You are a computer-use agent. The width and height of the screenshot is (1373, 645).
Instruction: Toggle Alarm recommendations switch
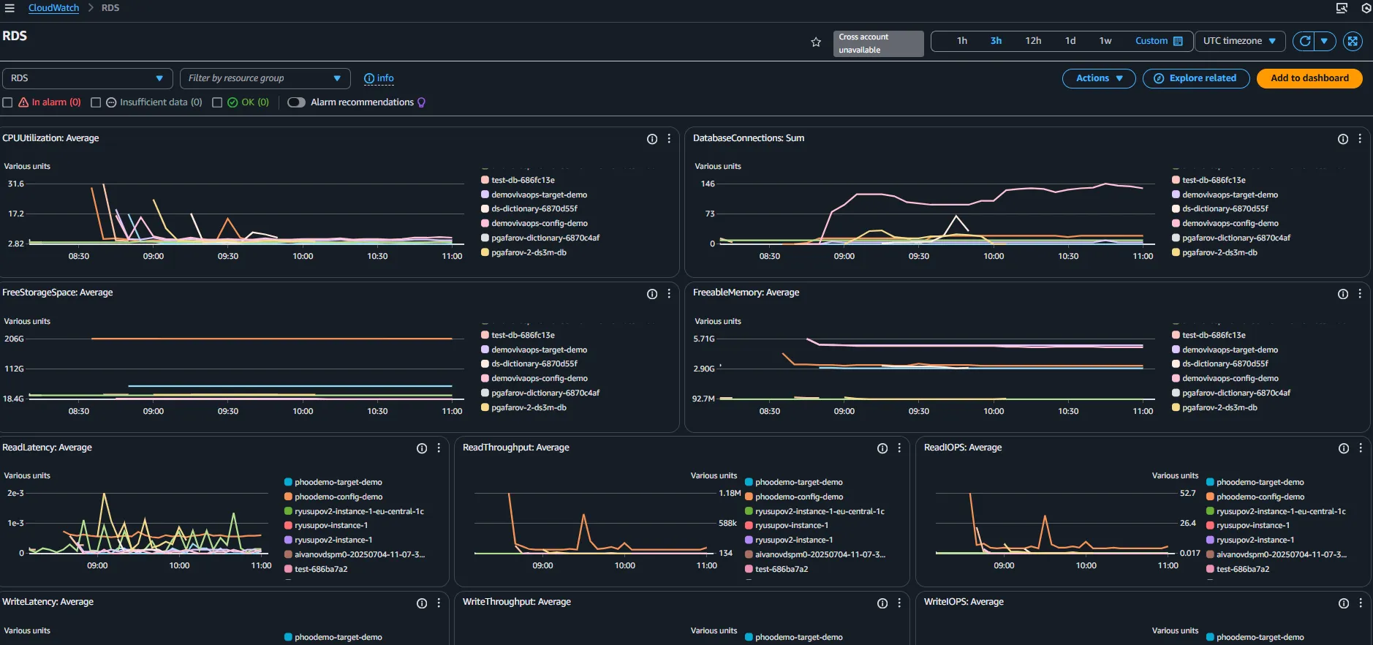click(x=296, y=102)
